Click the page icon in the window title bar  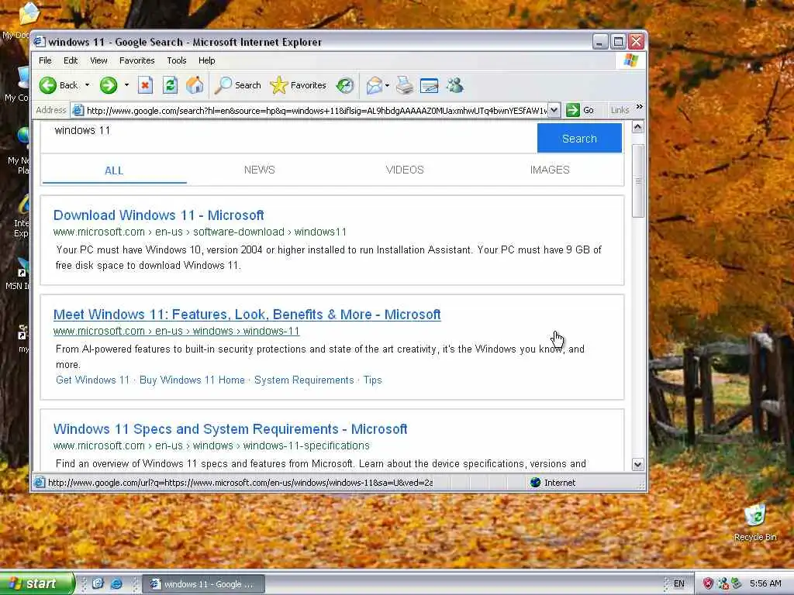pyautogui.click(x=40, y=42)
